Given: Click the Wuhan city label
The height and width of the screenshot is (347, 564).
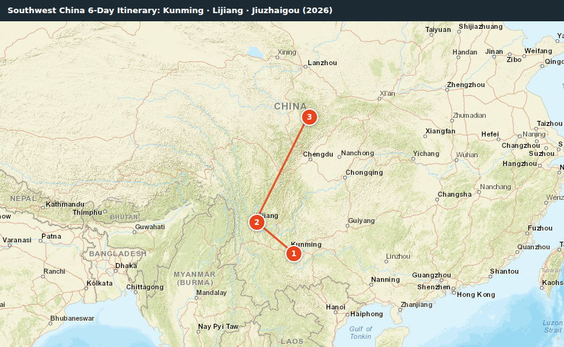Looking at the screenshot, I should coord(467,155).
